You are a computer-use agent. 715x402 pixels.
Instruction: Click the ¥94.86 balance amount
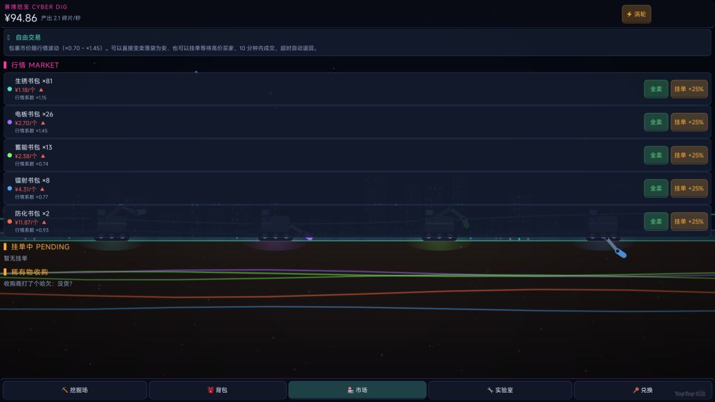pyautogui.click(x=21, y=18)
